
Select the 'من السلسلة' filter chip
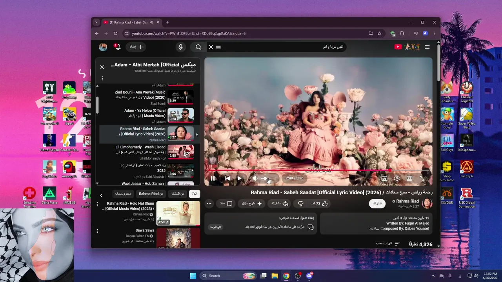click(177, 194)
